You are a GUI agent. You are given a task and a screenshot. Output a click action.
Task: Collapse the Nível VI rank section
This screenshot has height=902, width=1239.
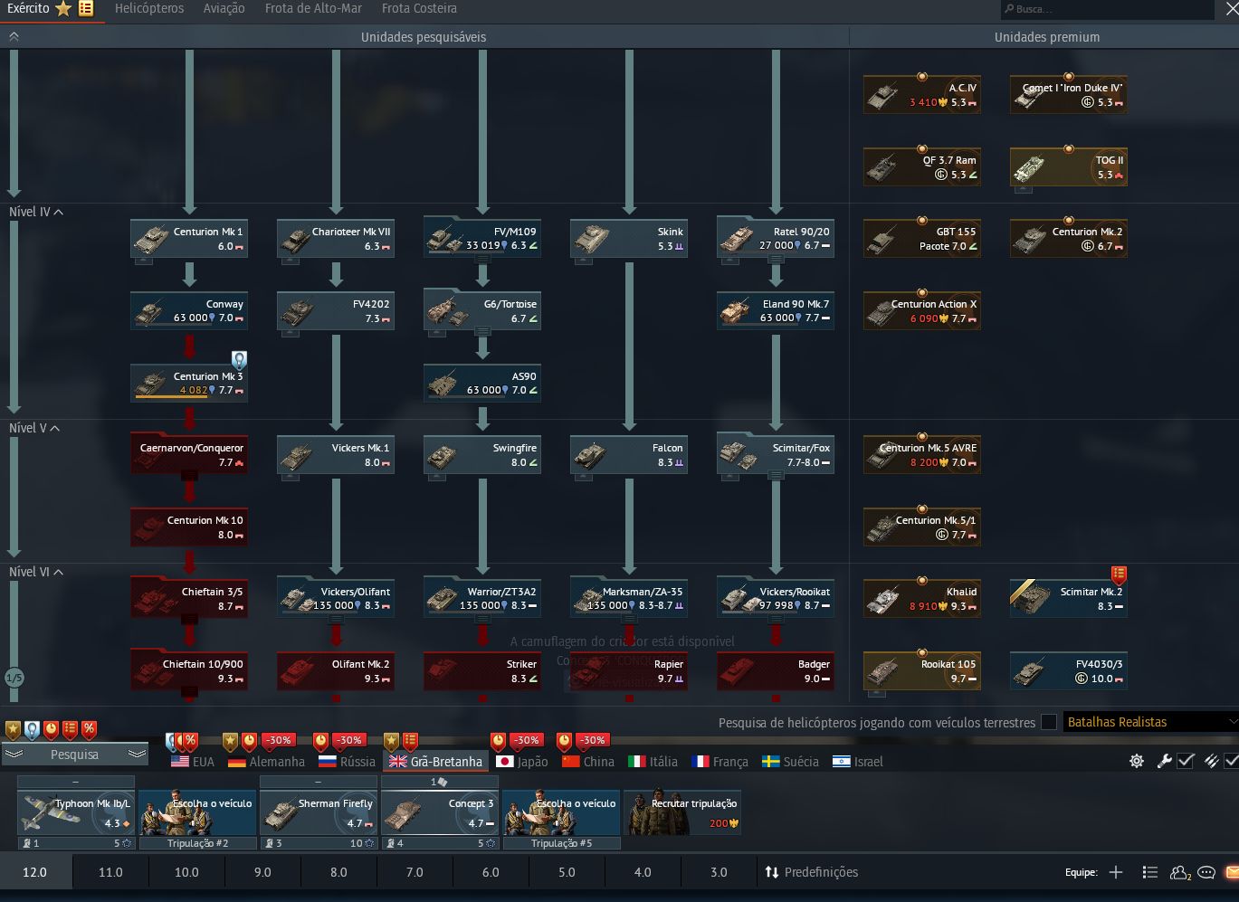(x=36, y=572)
